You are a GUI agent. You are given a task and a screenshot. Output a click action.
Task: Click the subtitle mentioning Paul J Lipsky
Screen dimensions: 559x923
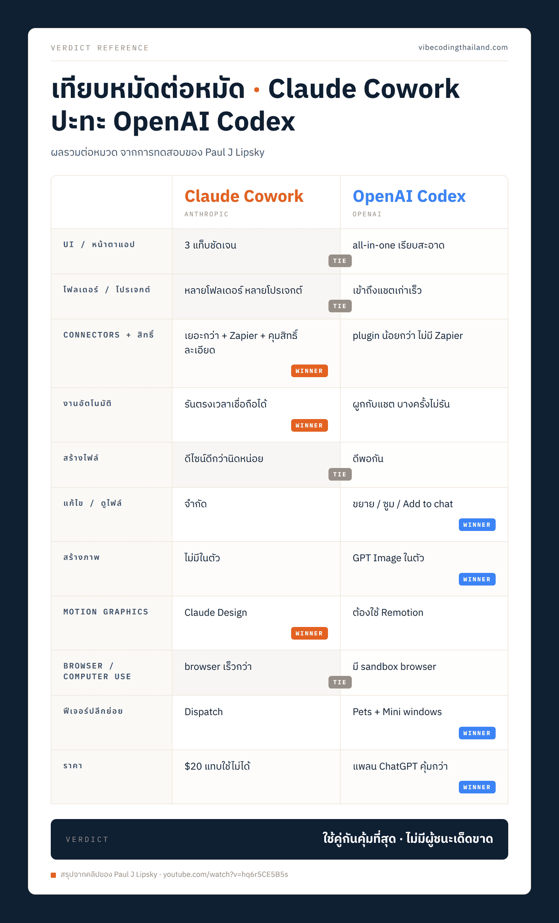coord(157,152)
